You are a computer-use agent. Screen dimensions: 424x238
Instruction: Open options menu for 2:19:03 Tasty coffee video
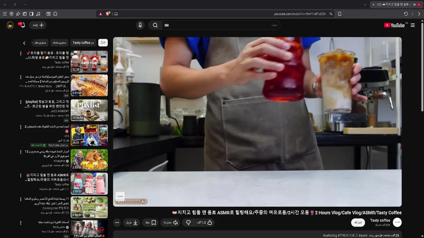coord(21,175)
